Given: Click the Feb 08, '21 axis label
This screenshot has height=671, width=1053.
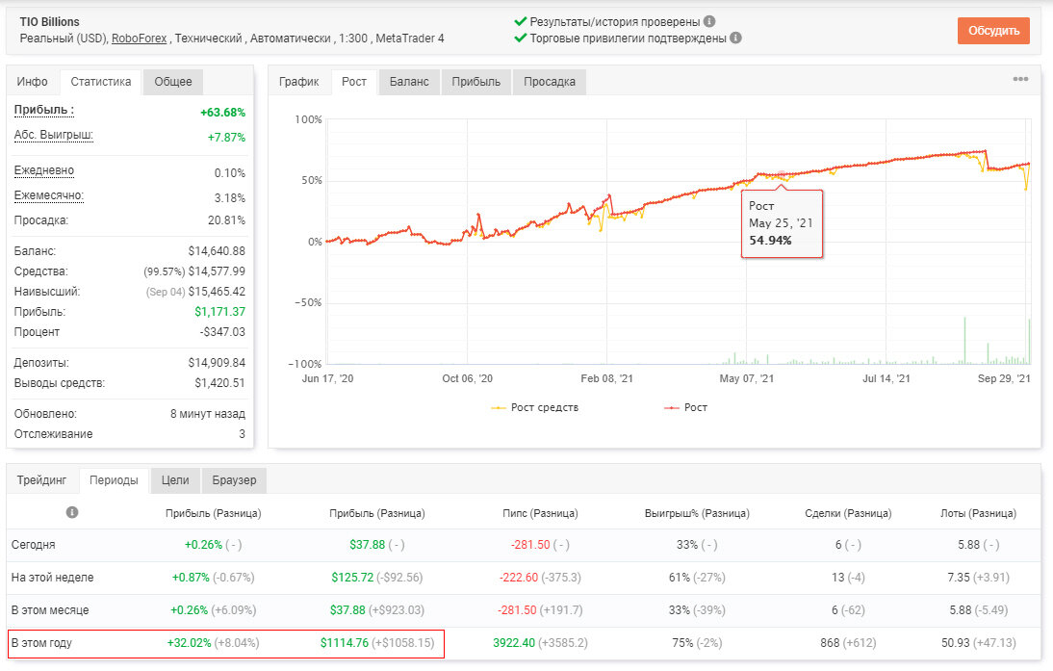Looking at the screenshot, I should (x=606, y=379).
